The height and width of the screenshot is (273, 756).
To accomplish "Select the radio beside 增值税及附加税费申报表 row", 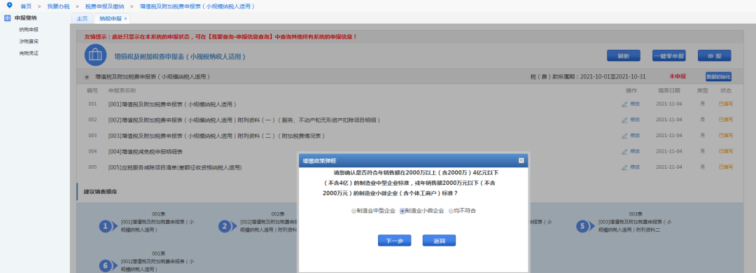I will (x=87, y=77).
